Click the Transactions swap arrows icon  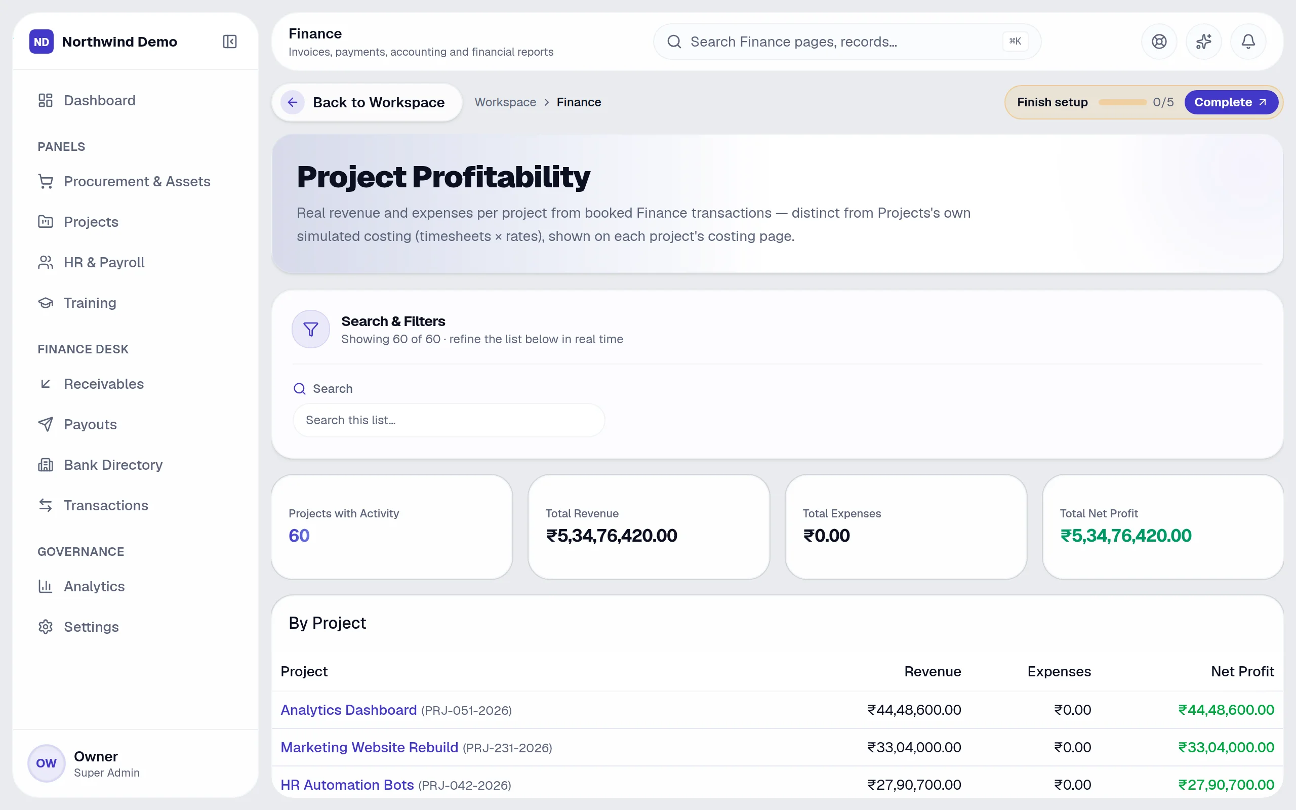(46, 505)
